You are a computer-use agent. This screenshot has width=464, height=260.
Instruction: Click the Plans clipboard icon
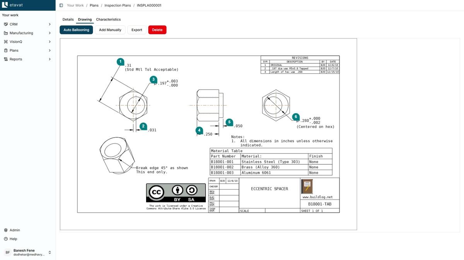(5, 50)
